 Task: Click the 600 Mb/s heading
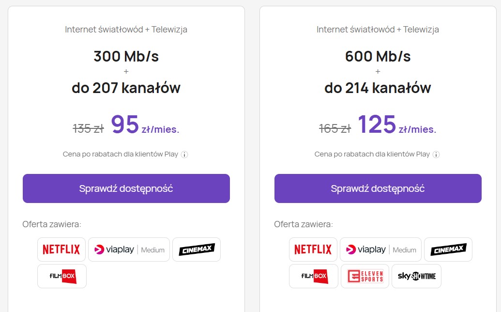tap(378, 56)
